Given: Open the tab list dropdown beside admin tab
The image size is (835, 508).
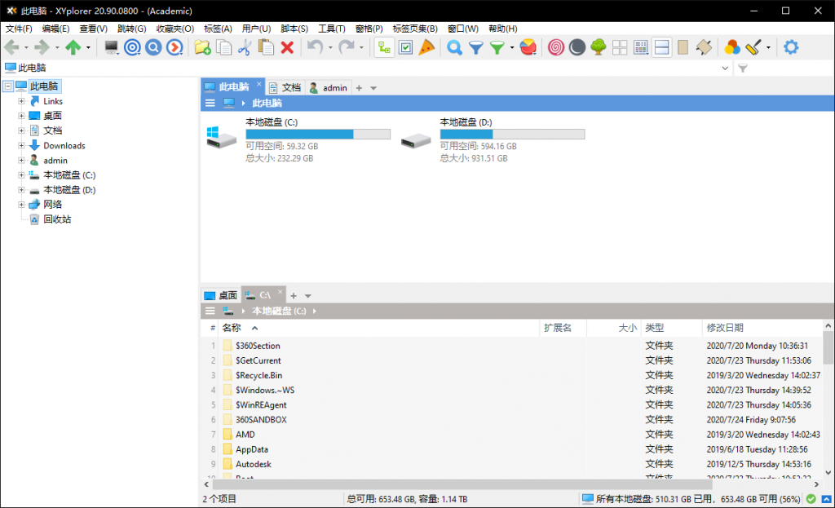Looking at the screenshot, I should coord(373,88).
